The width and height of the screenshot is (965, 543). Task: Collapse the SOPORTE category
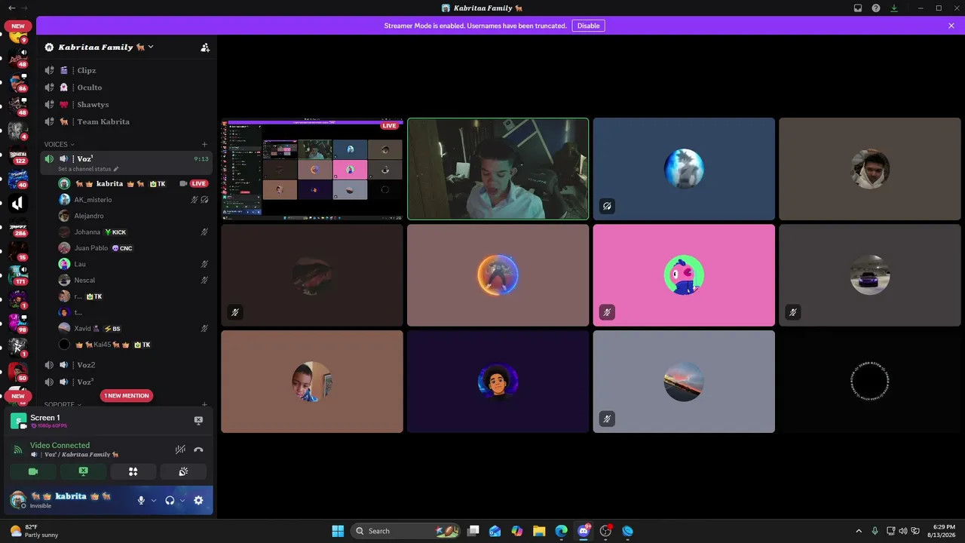click(62, 405)
